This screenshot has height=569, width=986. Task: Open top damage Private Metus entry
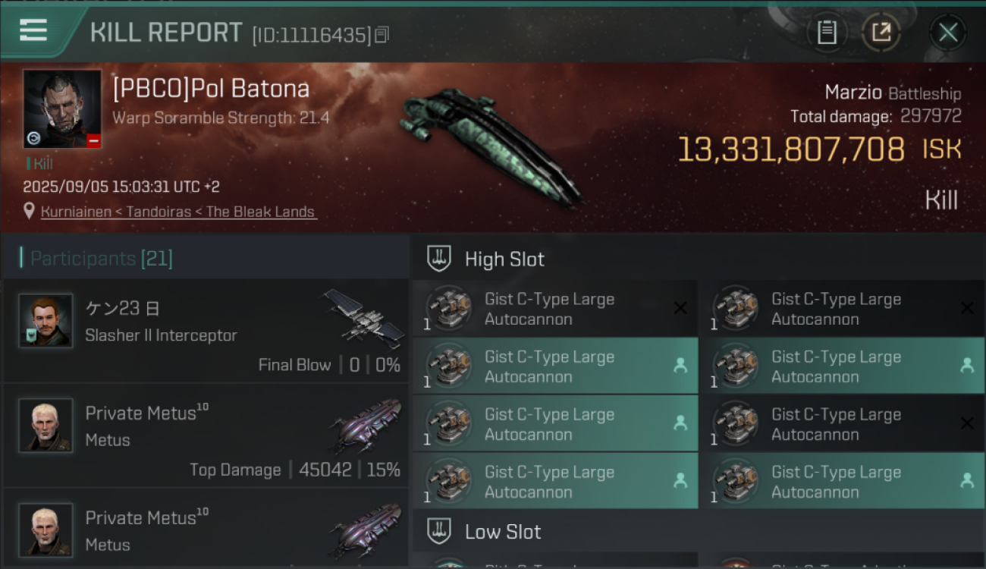(205, 435)
